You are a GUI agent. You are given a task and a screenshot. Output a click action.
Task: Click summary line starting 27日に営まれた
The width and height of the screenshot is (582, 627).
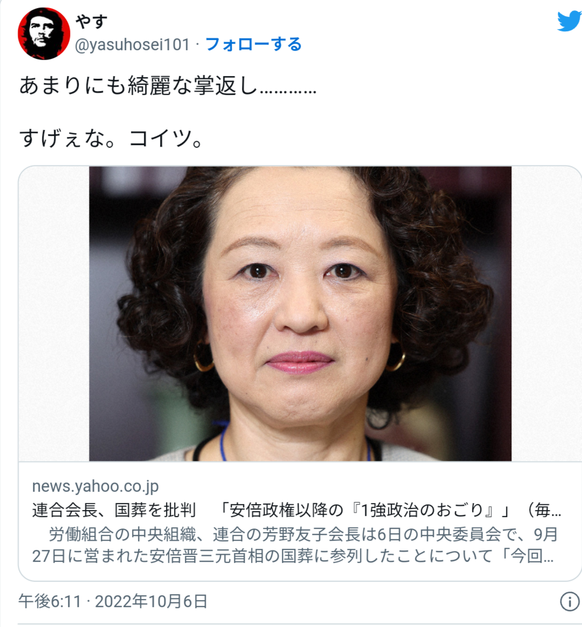point(293,556)
